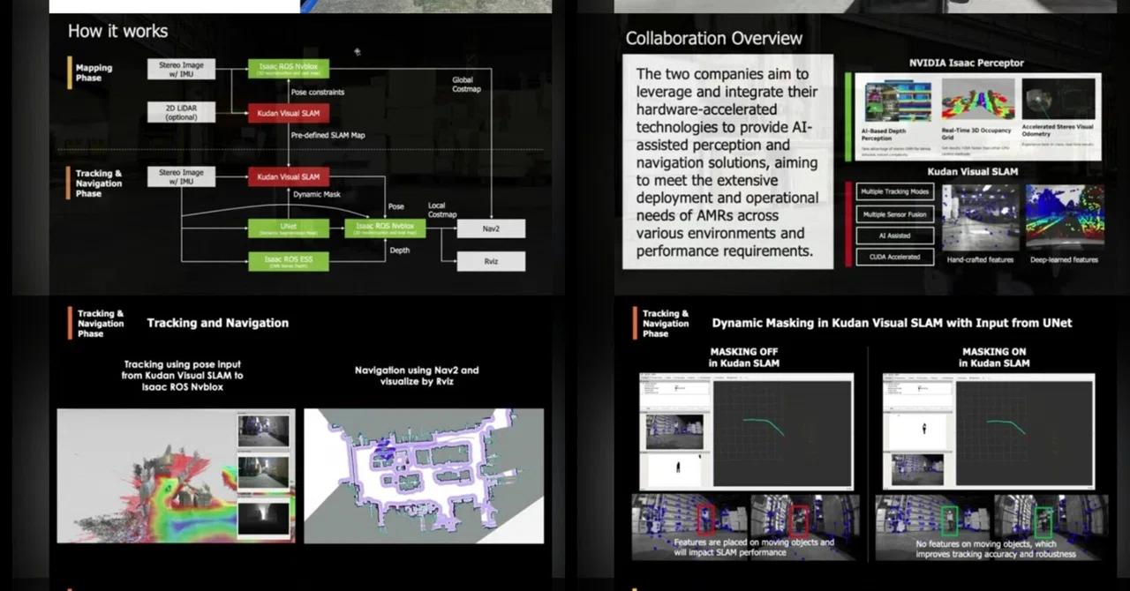Select the 'Mapping Phase' label
This screenshot has width=1130, height=591.
coord(94,72)
